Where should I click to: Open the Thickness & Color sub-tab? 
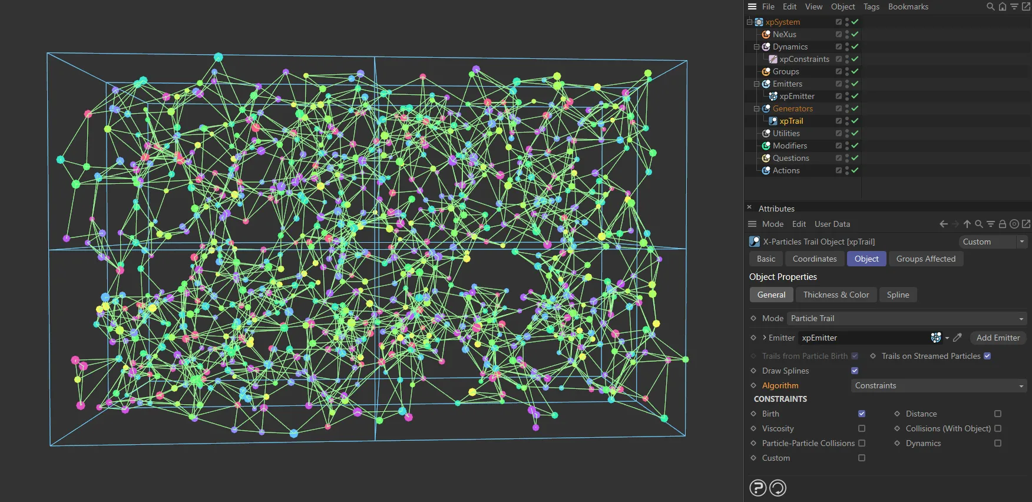(x=836, y=295)
